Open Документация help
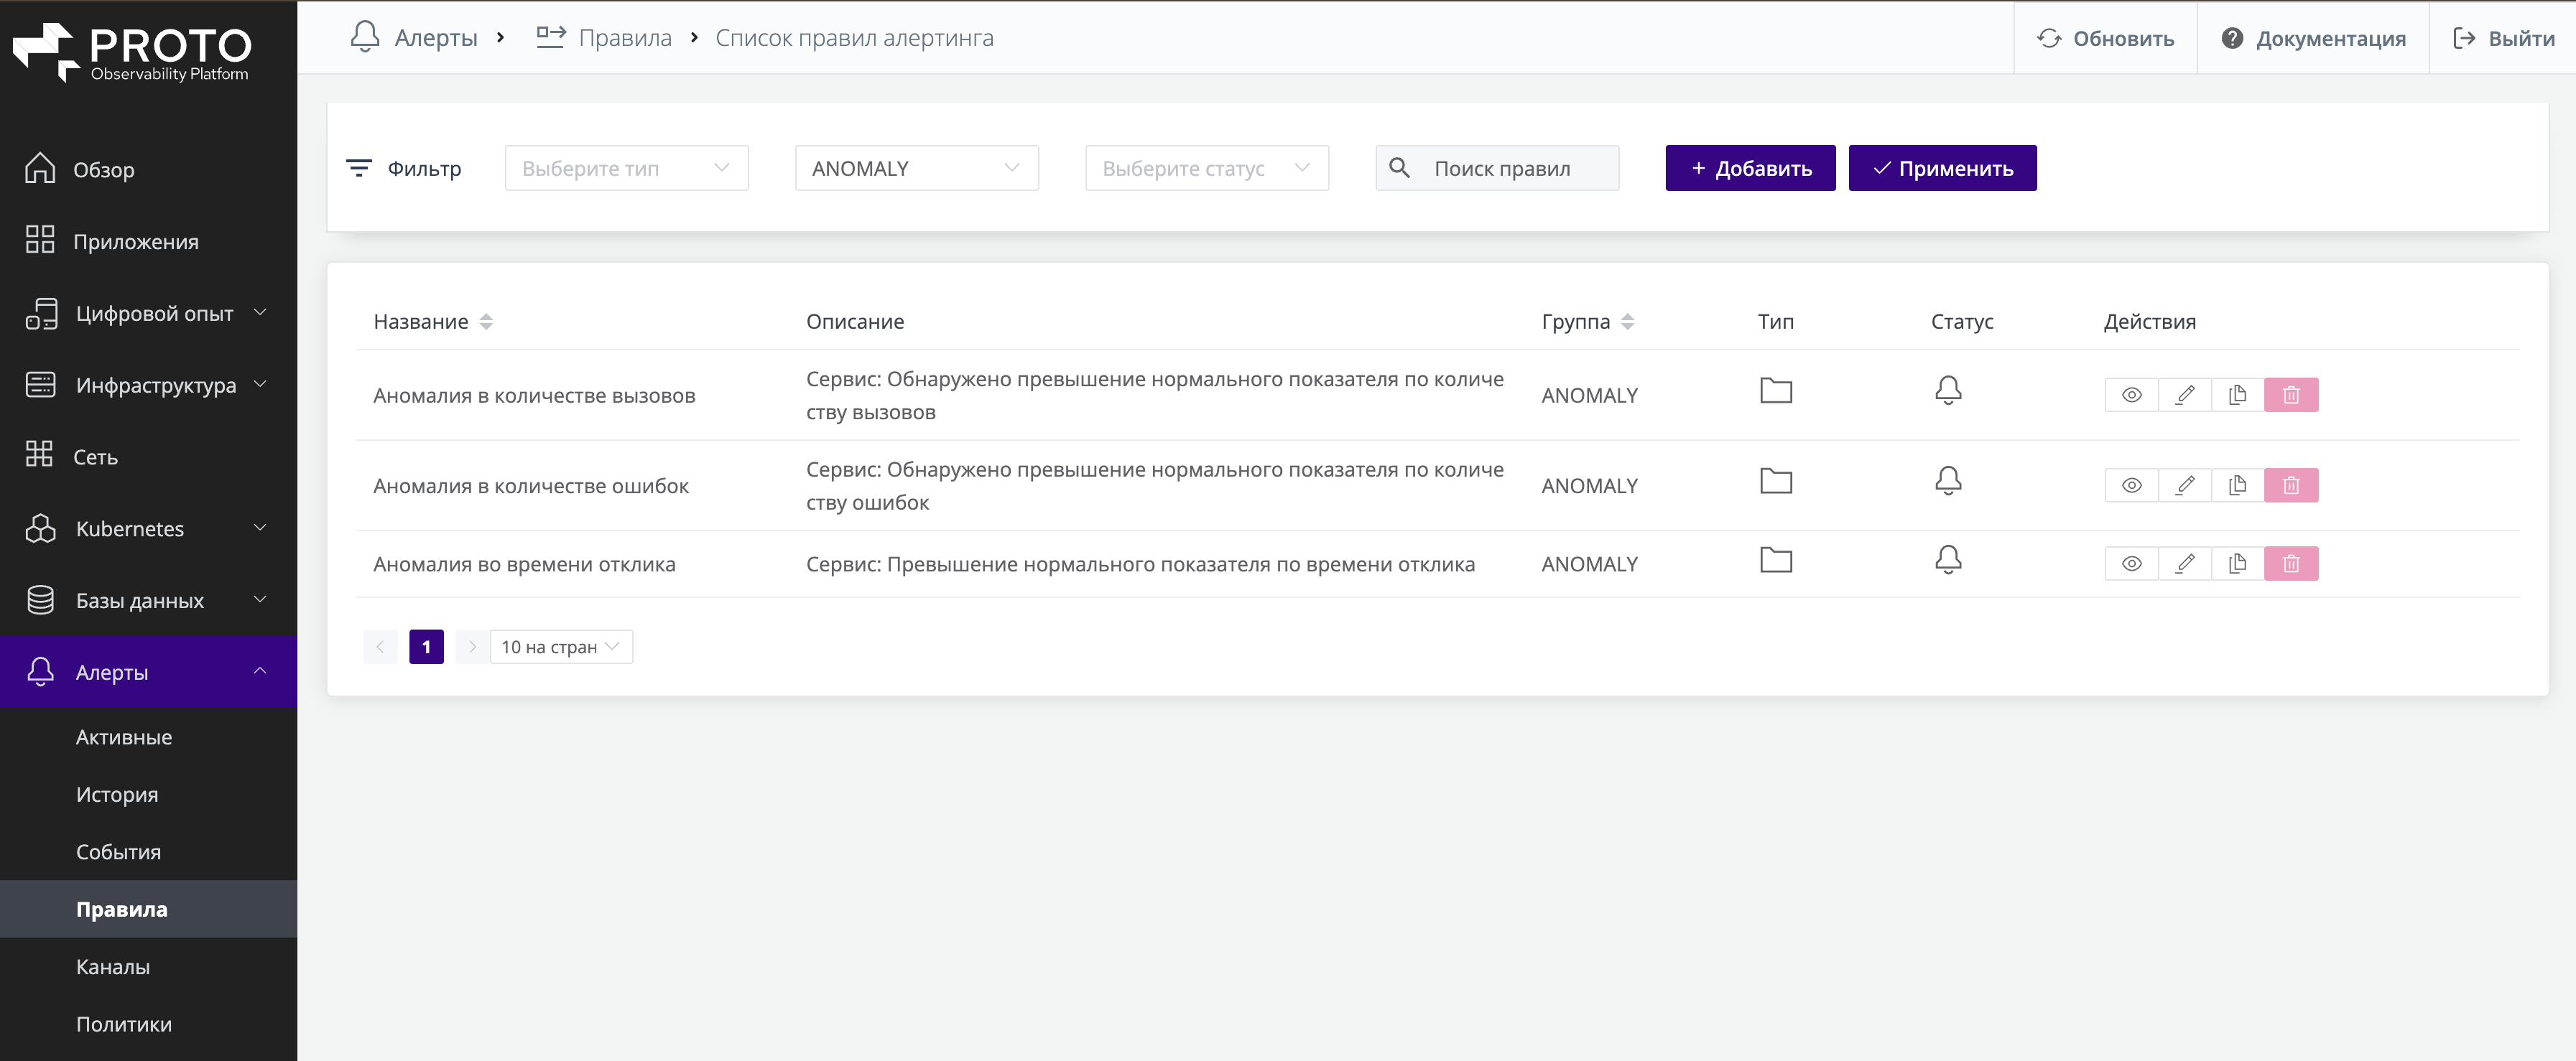This screenshot has height=1061, width=2576. coord(2313,38)
